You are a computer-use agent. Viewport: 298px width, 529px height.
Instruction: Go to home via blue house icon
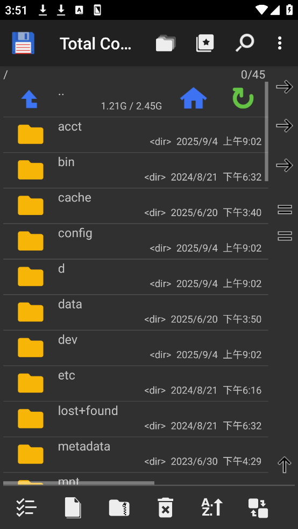point(194,98)
